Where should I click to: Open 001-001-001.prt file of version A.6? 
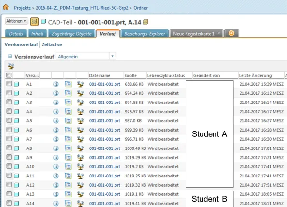point(105,130)
